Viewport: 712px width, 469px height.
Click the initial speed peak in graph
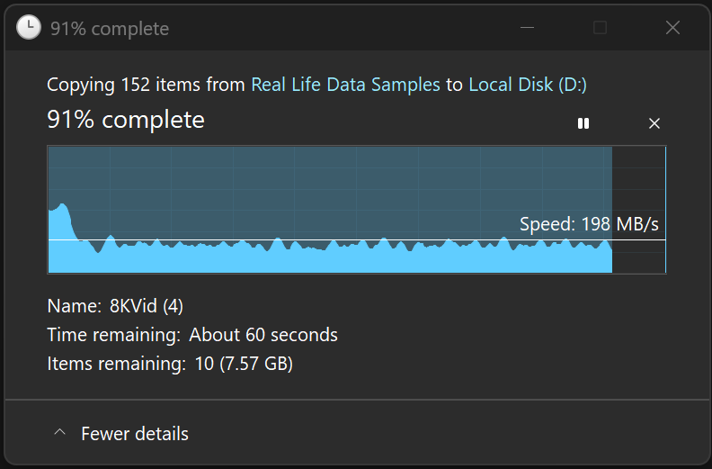[x=60, y=214]
